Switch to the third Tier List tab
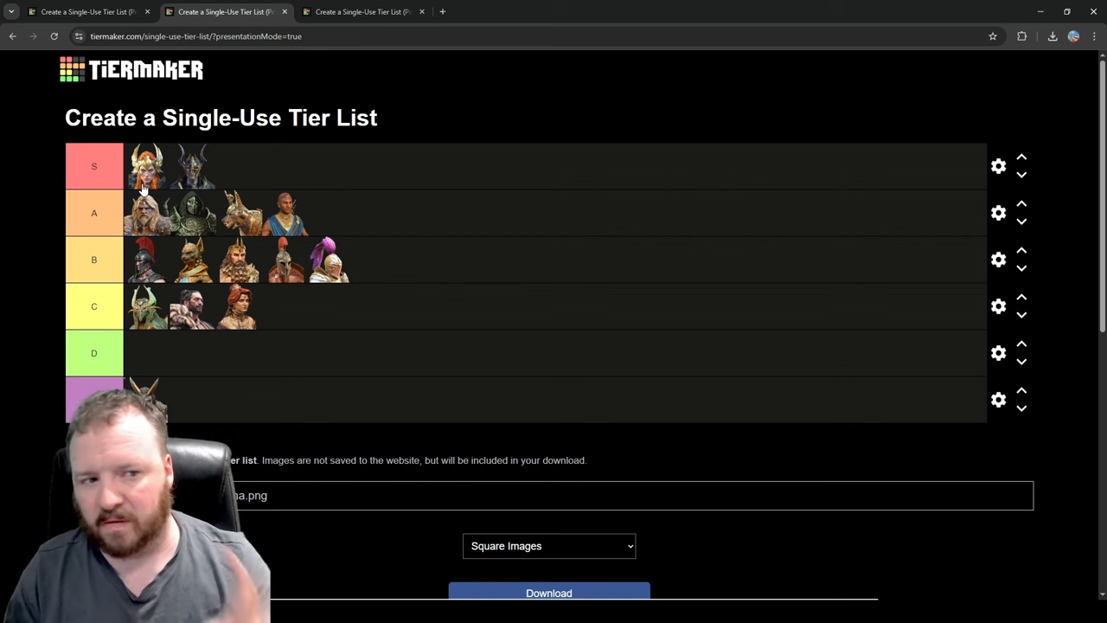 [x=361, y=11]
